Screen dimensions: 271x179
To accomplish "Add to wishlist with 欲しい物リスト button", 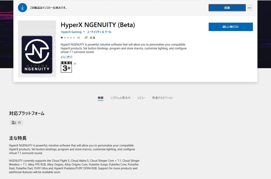I will pyautogui.click(x=231, y=27).
